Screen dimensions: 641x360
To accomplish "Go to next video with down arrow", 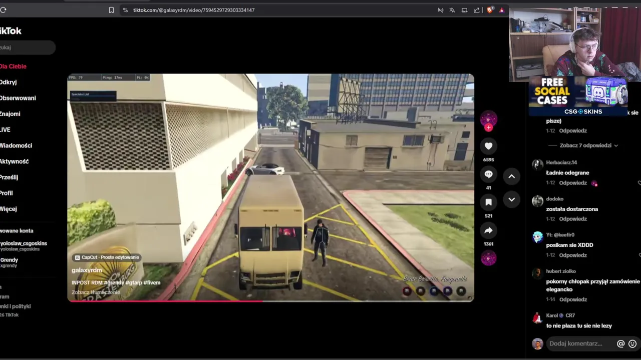I will [511, 199].
